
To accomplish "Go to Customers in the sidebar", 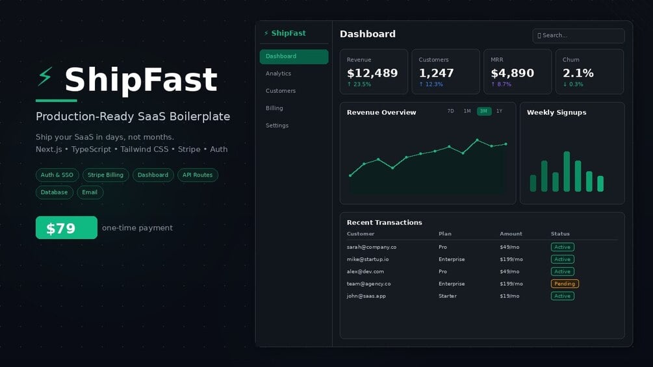I will coord(294,91).
